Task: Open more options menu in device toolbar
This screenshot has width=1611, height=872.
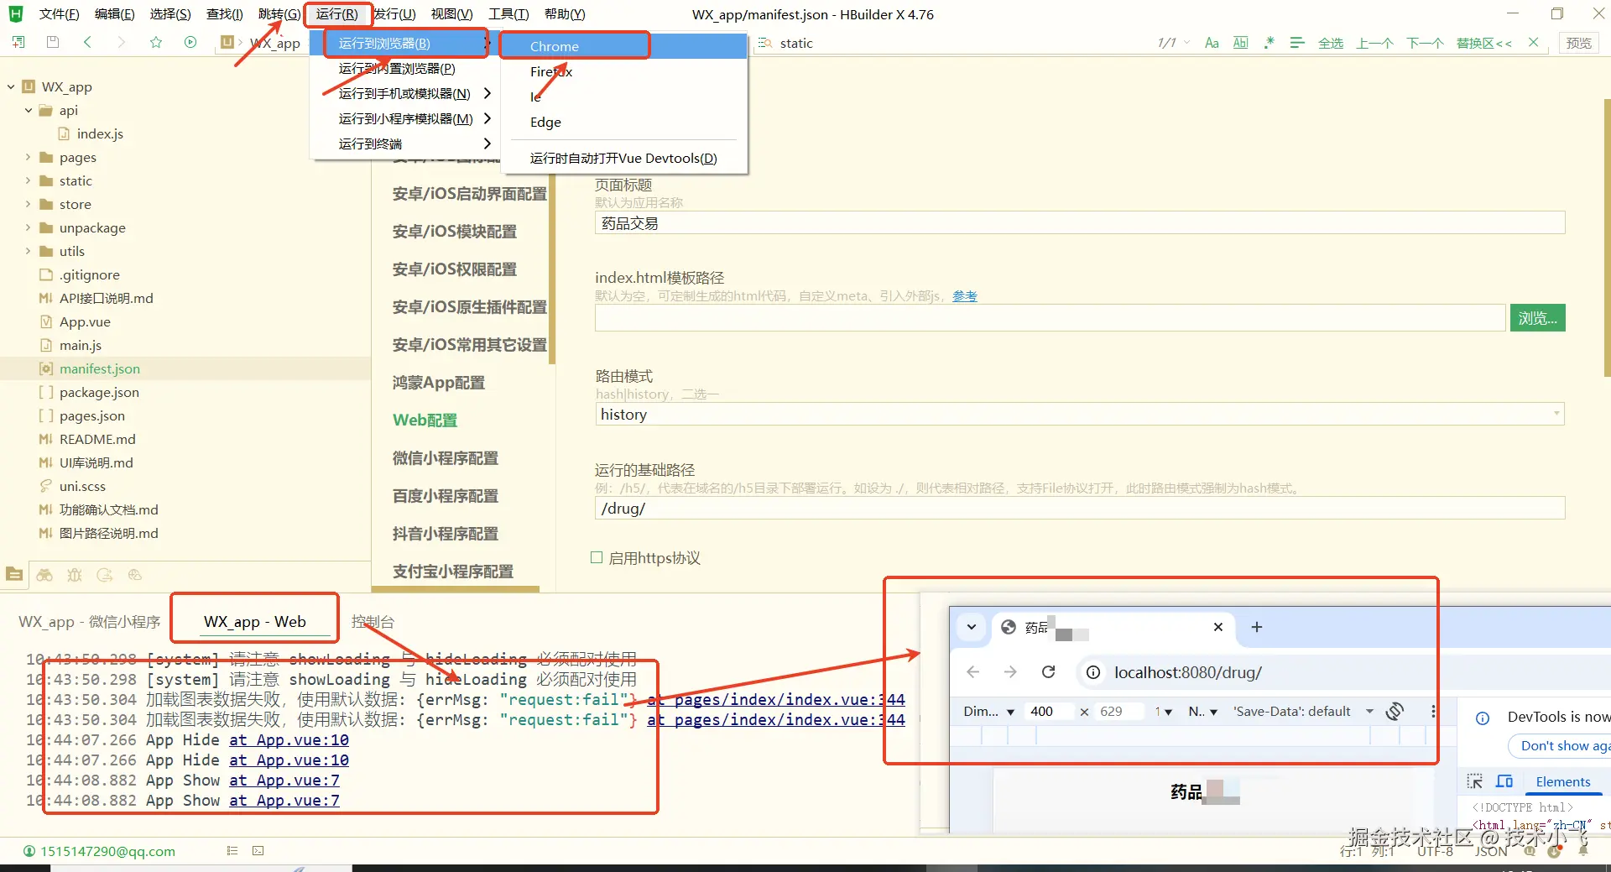Action: pyautogui.click(x=1433, y=712)
